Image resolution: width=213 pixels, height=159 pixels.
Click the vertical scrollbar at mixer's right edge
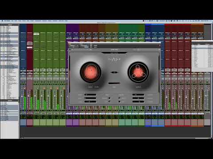tap(212, 81)
